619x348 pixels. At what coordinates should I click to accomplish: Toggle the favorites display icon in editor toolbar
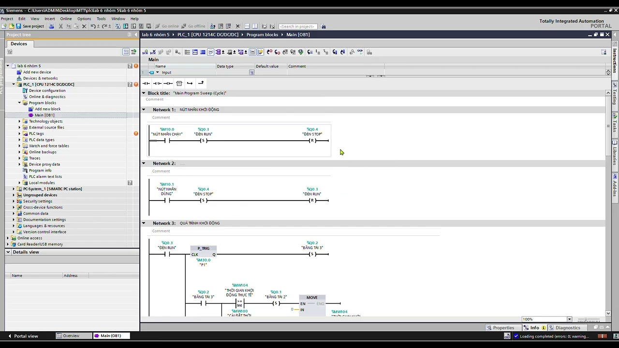(x=260, y=52)
